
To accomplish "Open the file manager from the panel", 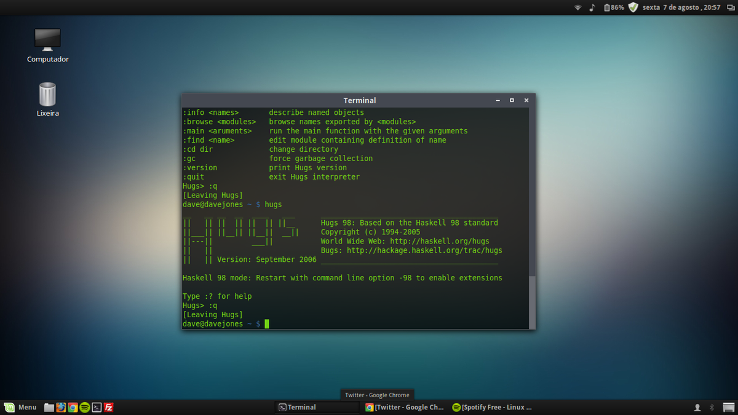I will (x=49, y=407).
